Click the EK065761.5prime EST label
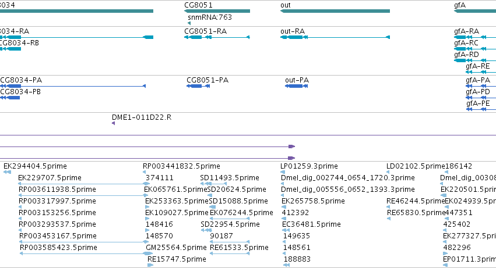 point(175,190)
